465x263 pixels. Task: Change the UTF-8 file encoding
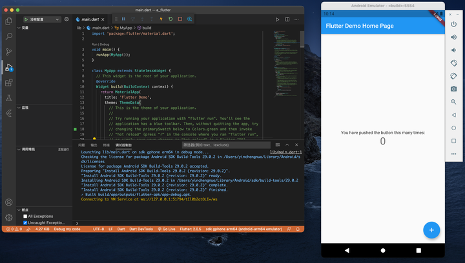pos(98,229)
